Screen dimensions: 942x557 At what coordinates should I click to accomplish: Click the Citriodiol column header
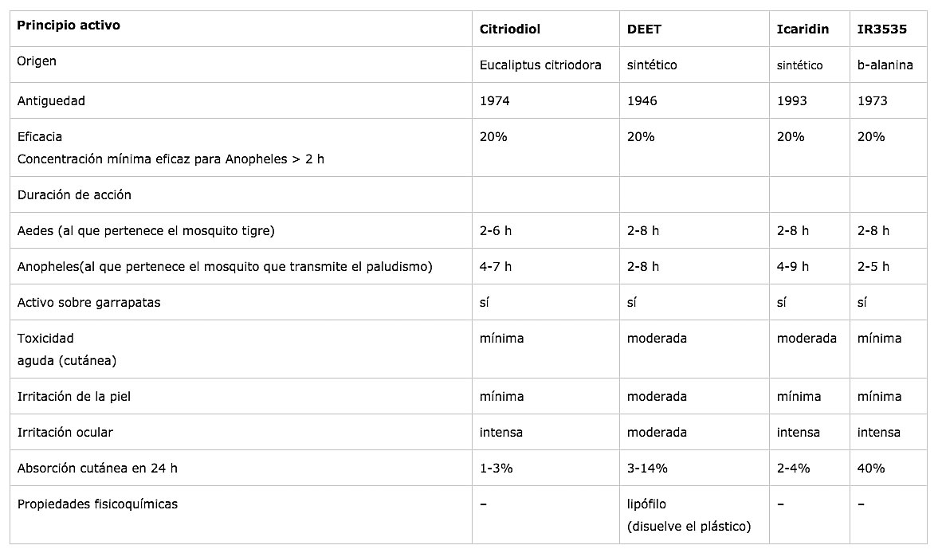coord(510,29)
